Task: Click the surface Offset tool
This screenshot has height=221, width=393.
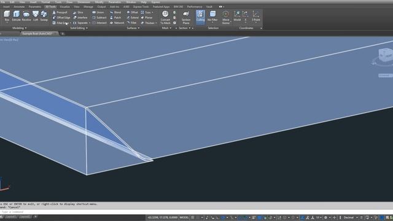Action: click(132, 12)
